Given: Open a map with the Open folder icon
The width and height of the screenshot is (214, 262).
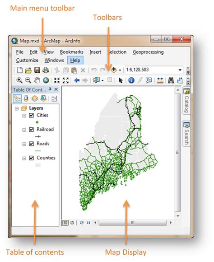Looking at the screenshot, I should click(x=28, y=70).
